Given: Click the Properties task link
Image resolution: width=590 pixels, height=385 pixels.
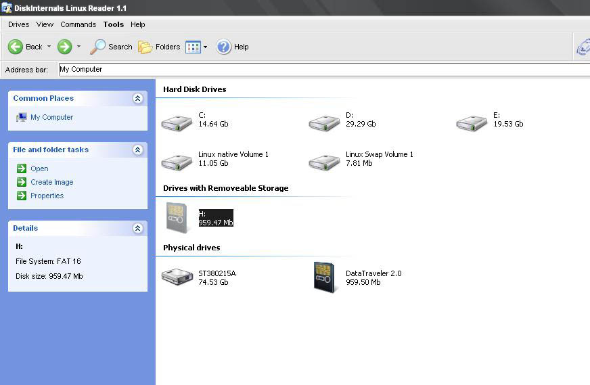Looking at the screenshot, I should click(x=47, y=196).
